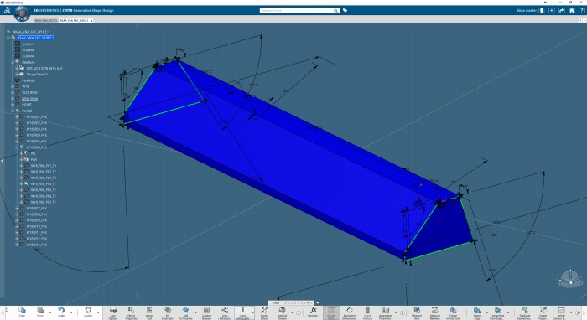Click the Formula fx icon
This screenshot has height=320, width=587.
314,312
